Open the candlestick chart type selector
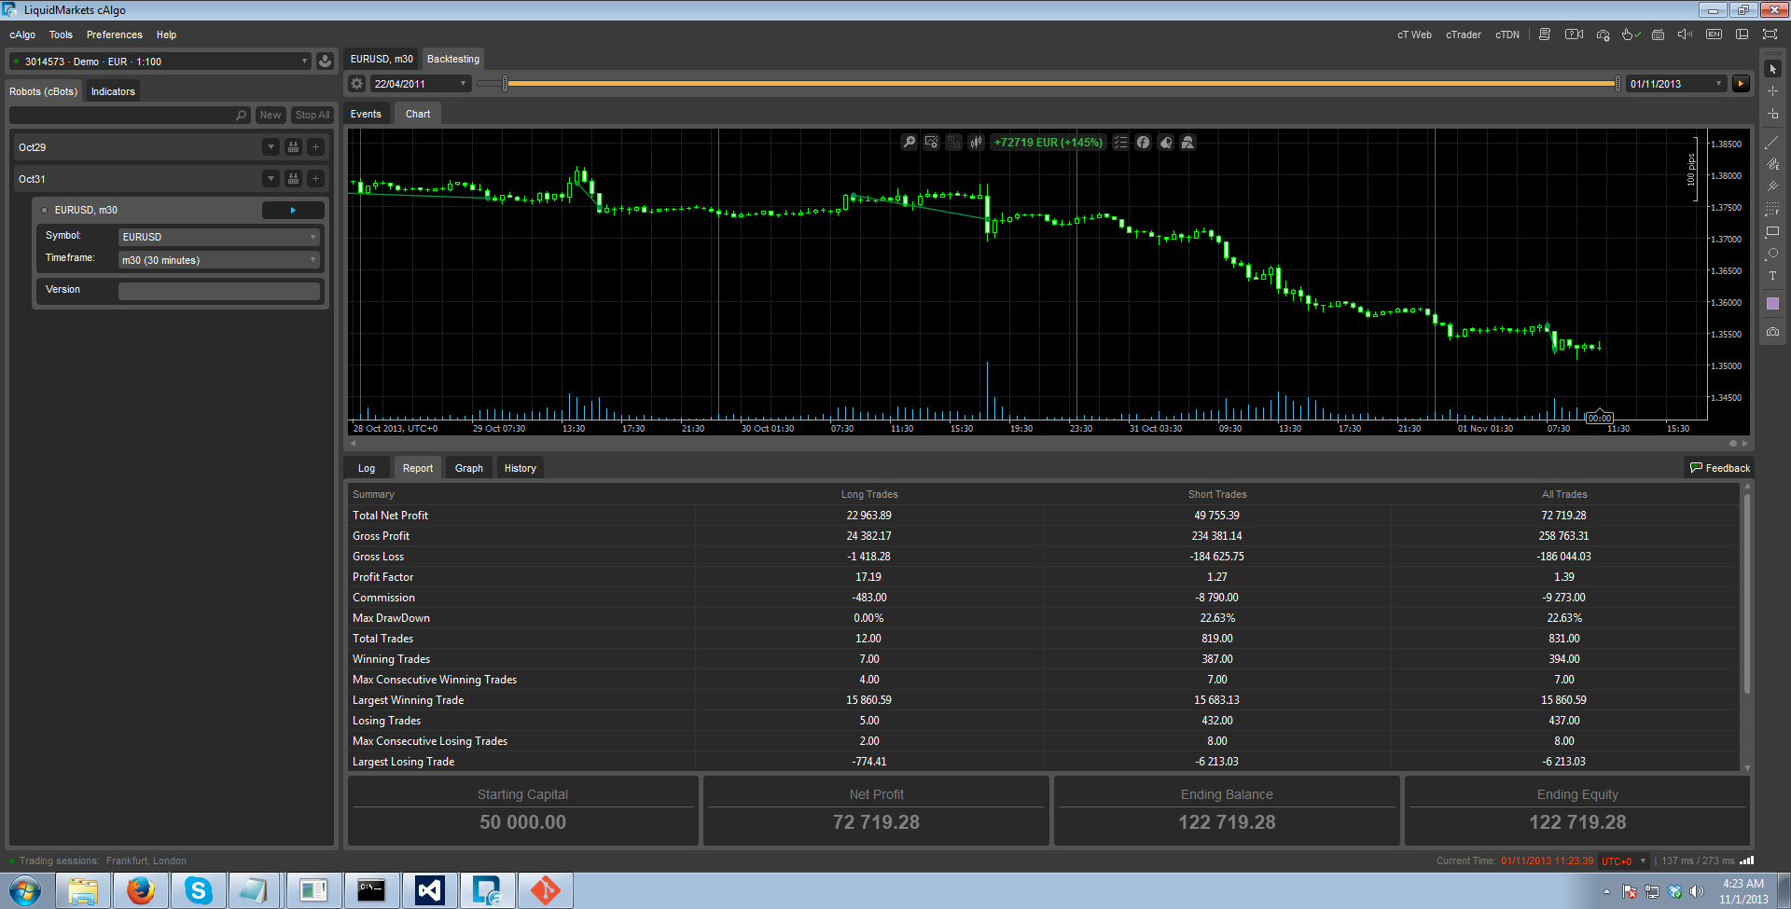1791x909 pixels. [976, 143]
